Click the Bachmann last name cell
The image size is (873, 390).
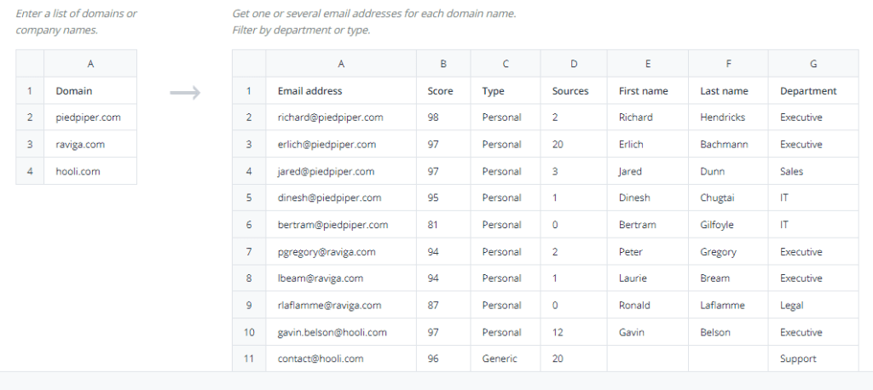pos(728,144)
